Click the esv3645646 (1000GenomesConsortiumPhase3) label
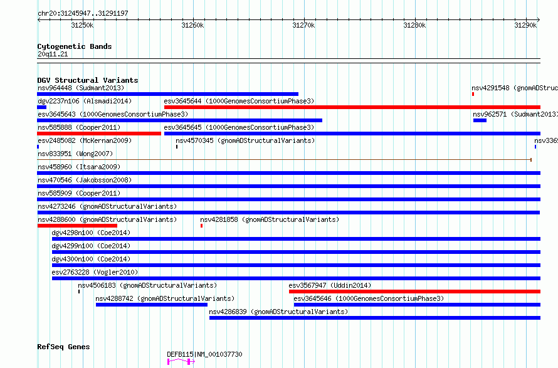Screen dimensions: 558x368 click(369, 298)
